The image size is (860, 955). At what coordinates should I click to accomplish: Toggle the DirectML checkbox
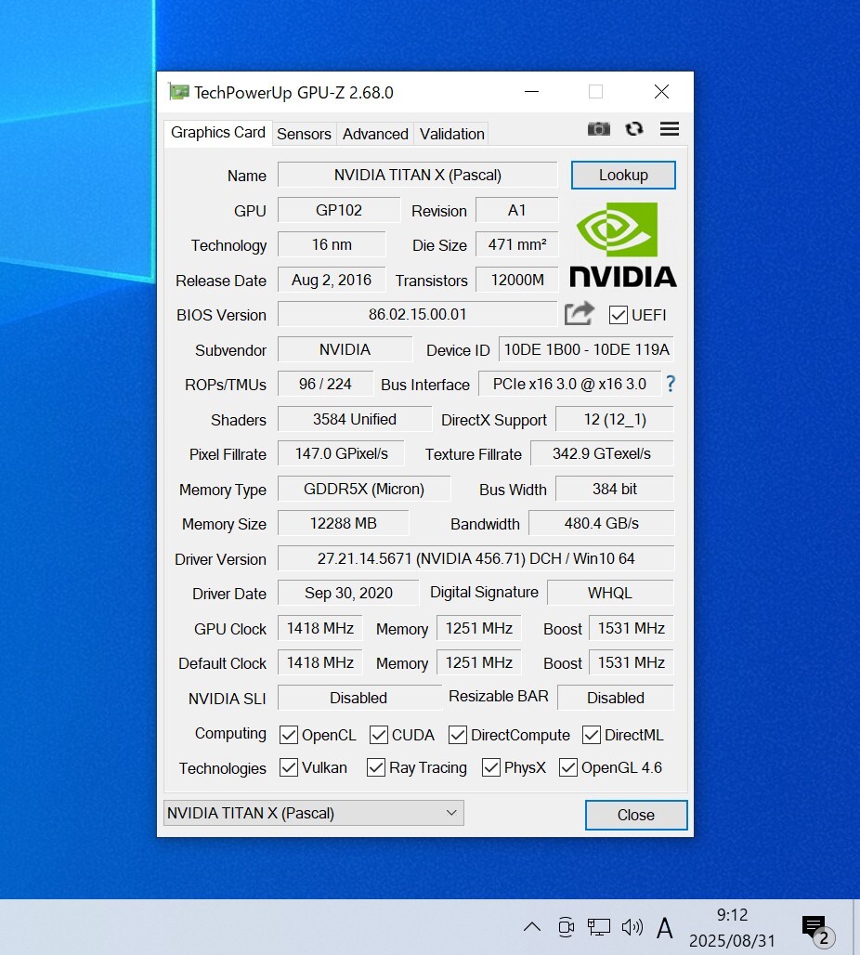[x=592, y=735]
